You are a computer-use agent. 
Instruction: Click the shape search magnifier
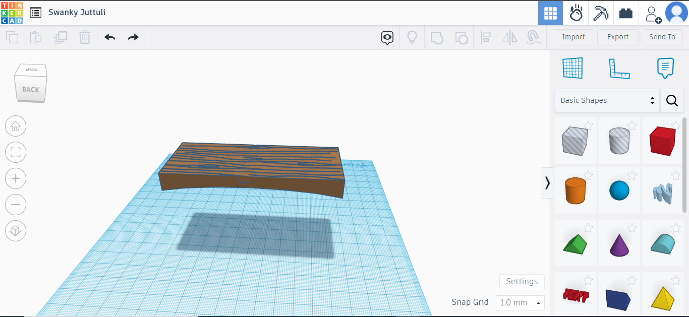point(672,100)
